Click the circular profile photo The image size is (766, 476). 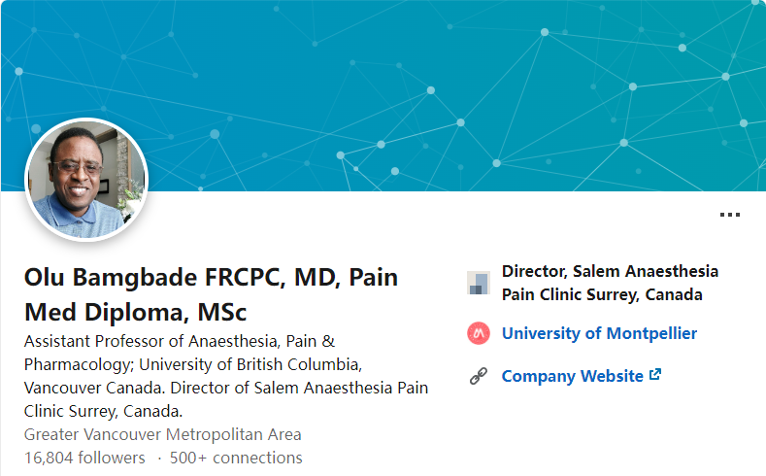tap(86, 180)
